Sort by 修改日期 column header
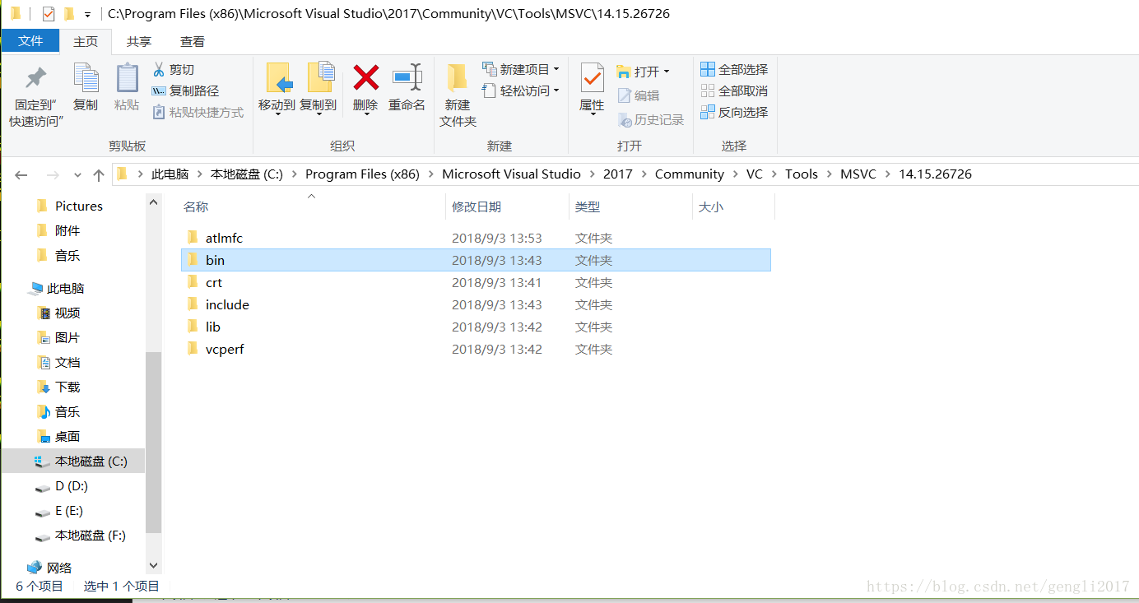This screenshot has height=603, width=1139. 477,206
